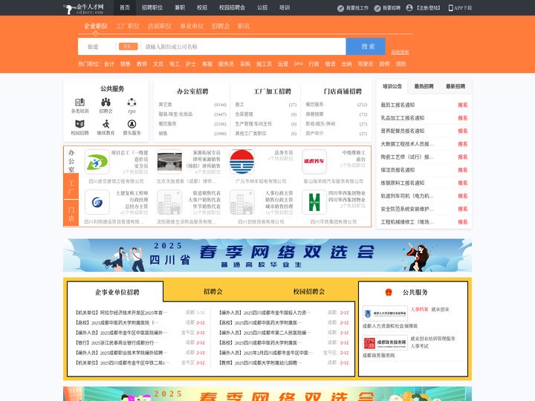Open the red 人事档案 link

click(x=419, y=309)
